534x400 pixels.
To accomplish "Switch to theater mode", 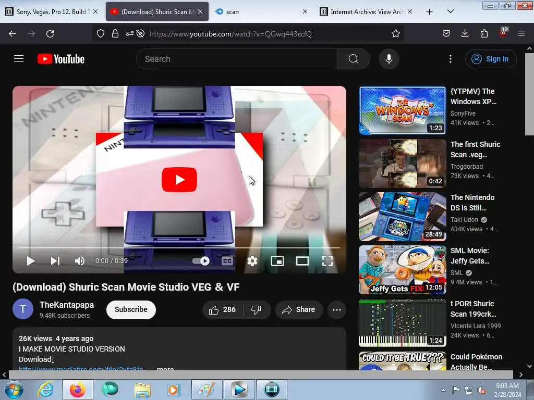I will coord(302,261).
